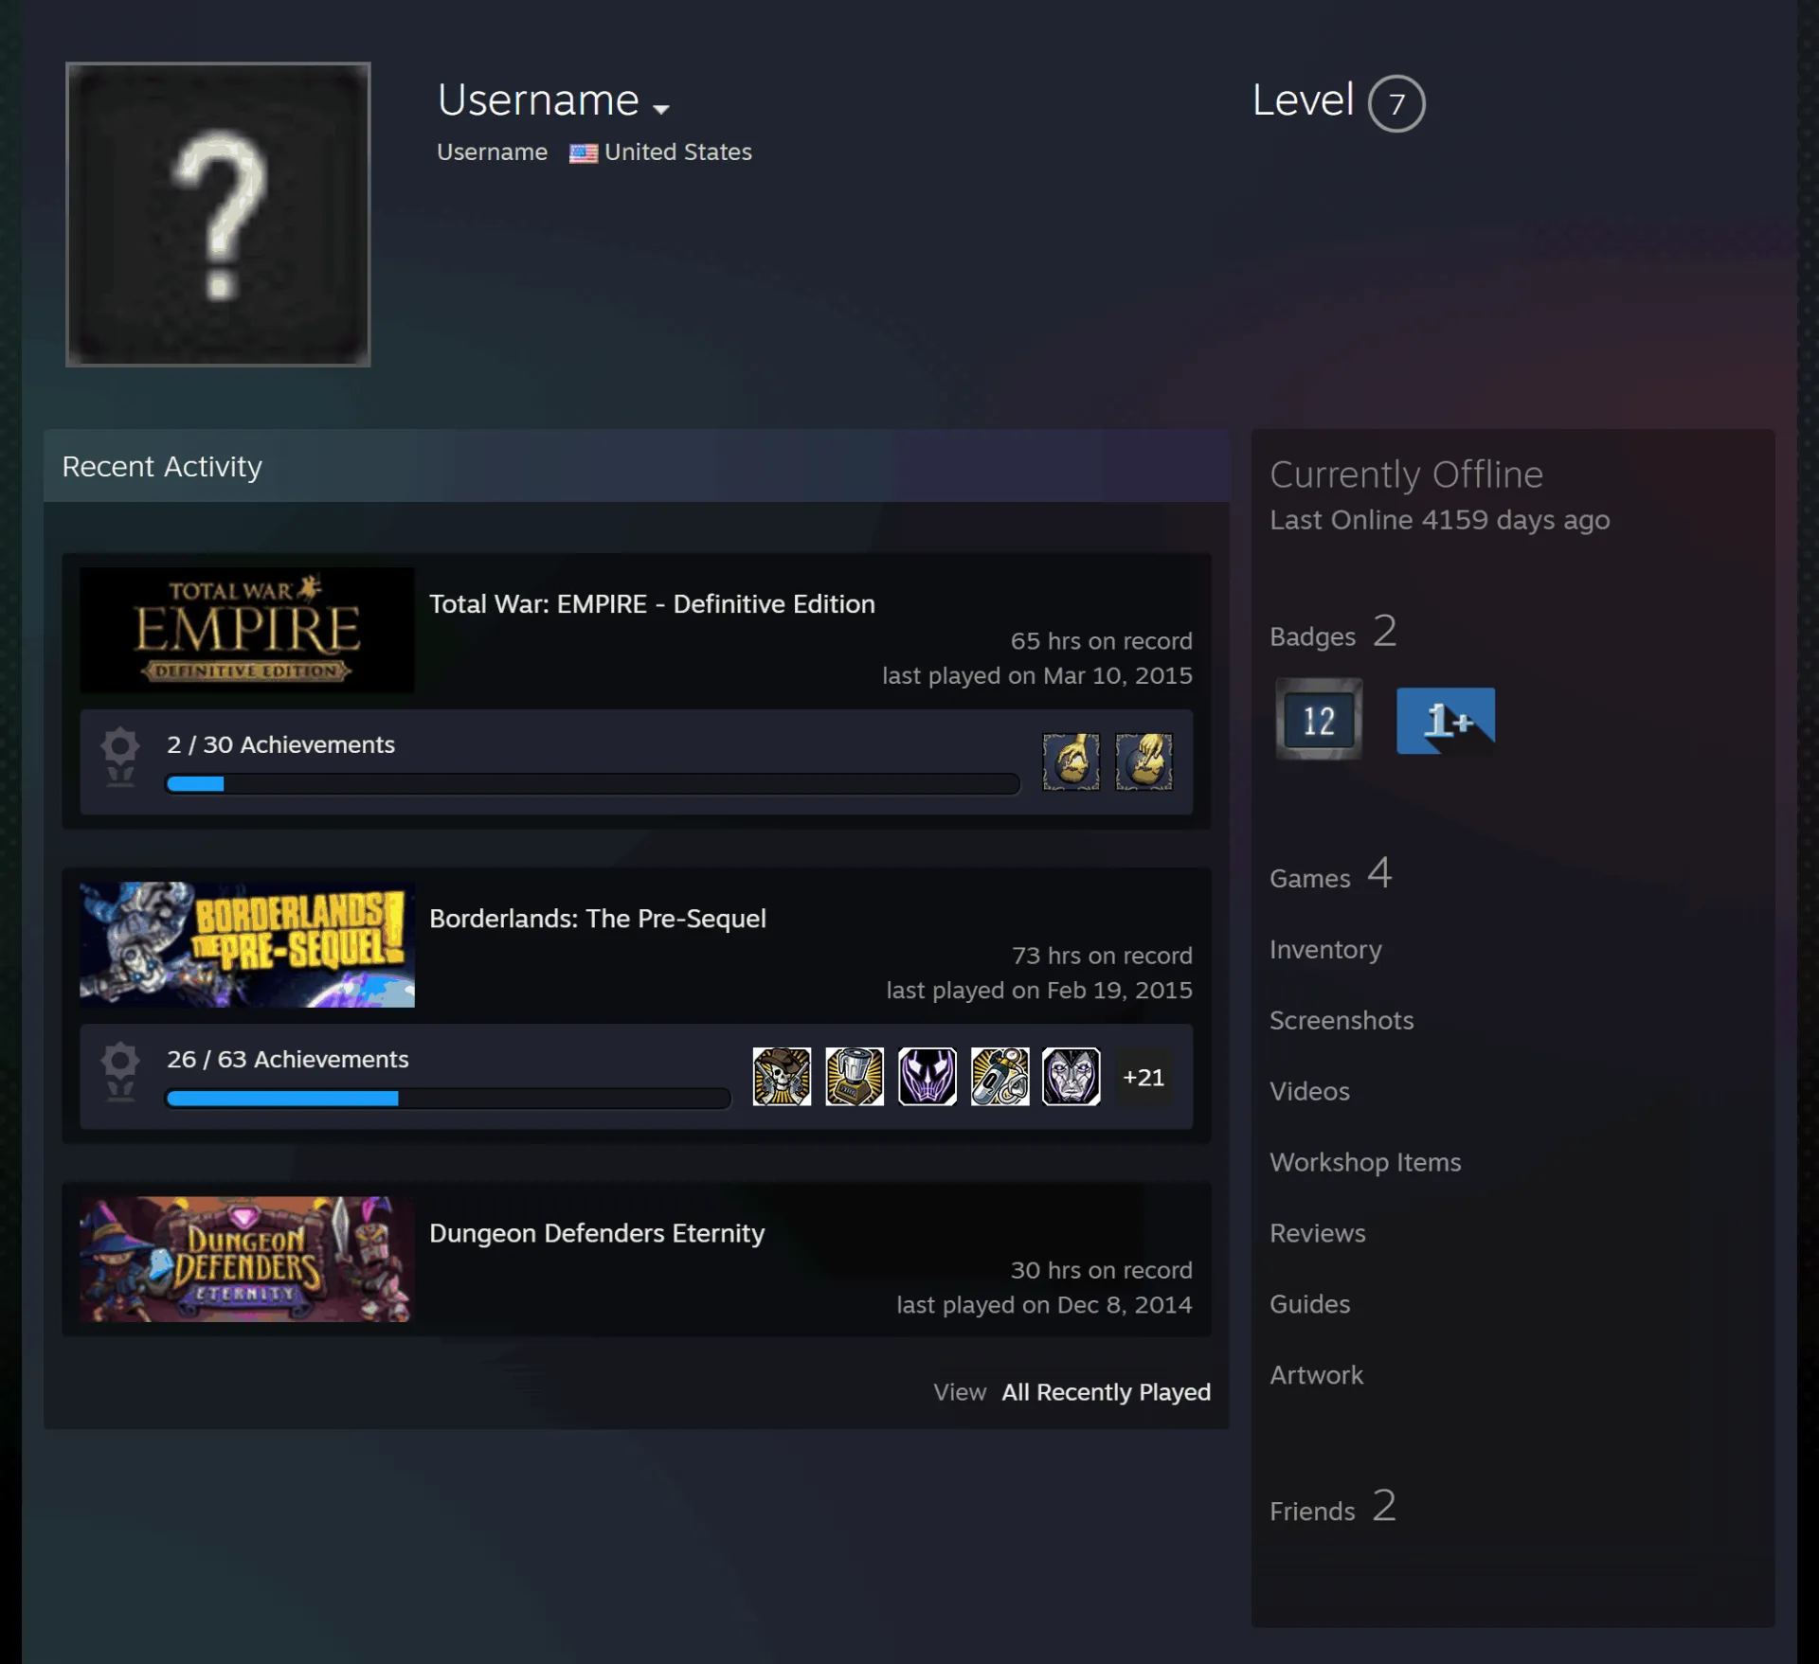The width and height of the screenshot is (1819, 1664).
Task: Open Friends 2 list
Action: coord(1333,1507)
